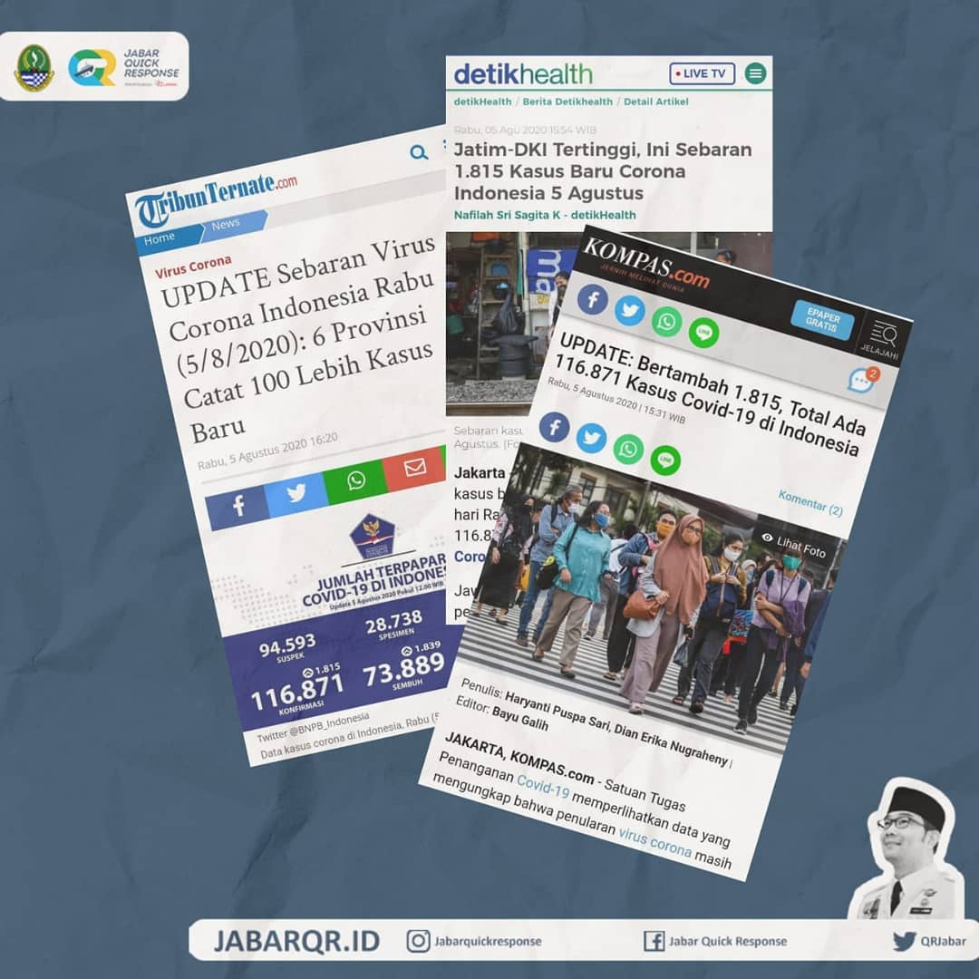This screenshot has height=979, width=979.
Task: Click top Facebook icon on Kompas header
Action: 593,300
